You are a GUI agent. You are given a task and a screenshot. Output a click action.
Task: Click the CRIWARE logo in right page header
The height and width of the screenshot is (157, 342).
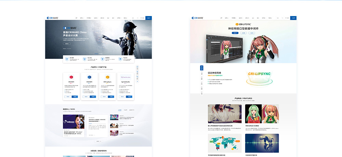197,18
